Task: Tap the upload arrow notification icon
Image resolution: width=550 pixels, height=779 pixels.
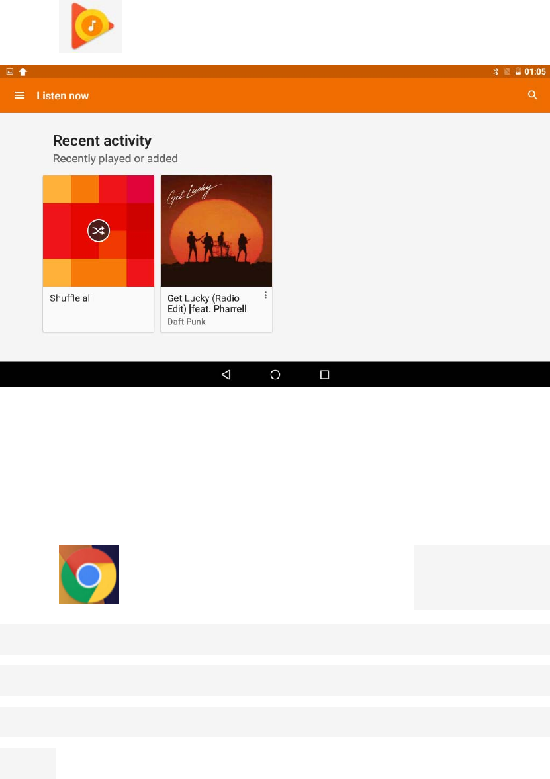Action: (23, 71)
